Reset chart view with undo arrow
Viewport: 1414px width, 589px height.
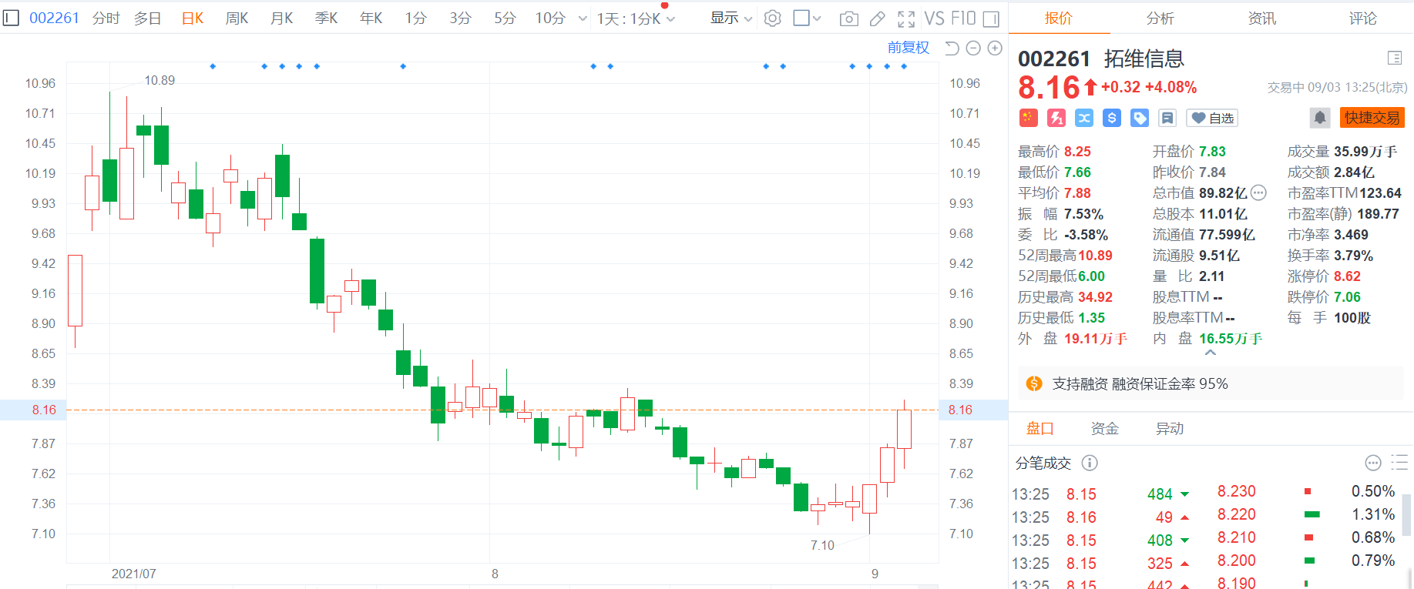coord(952,49)
